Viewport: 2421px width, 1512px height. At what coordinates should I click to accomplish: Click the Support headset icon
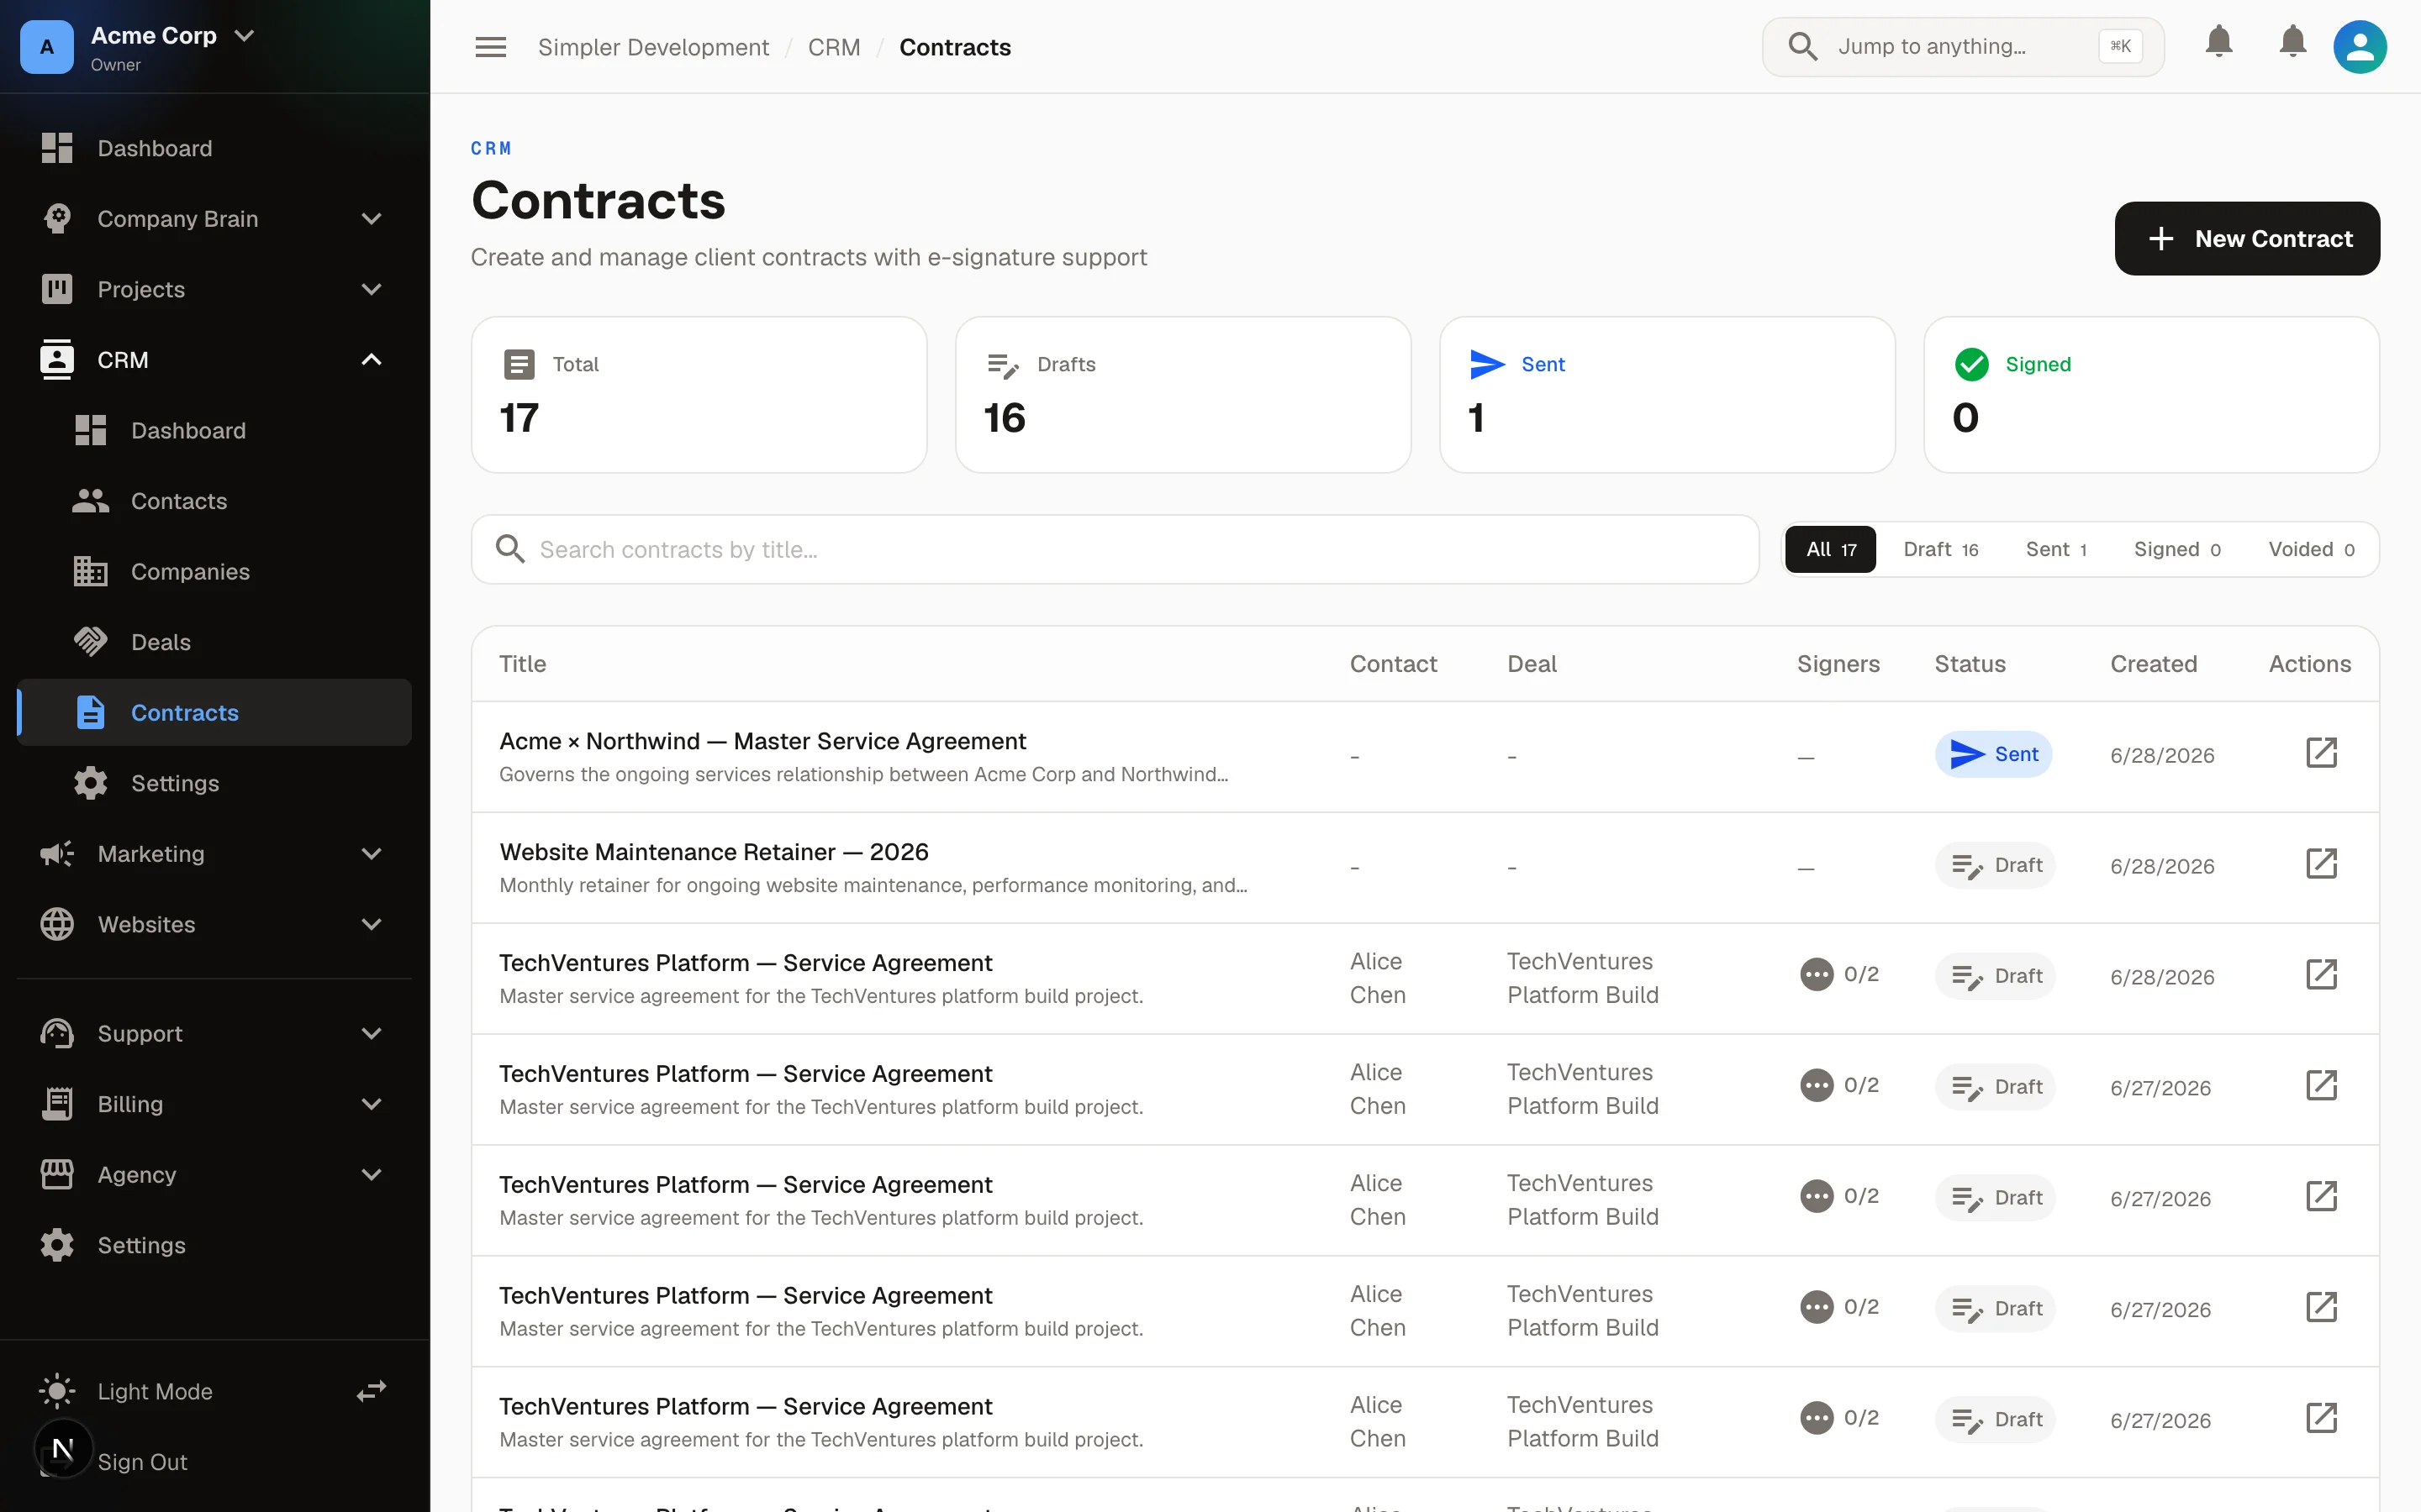point(57,1034)
